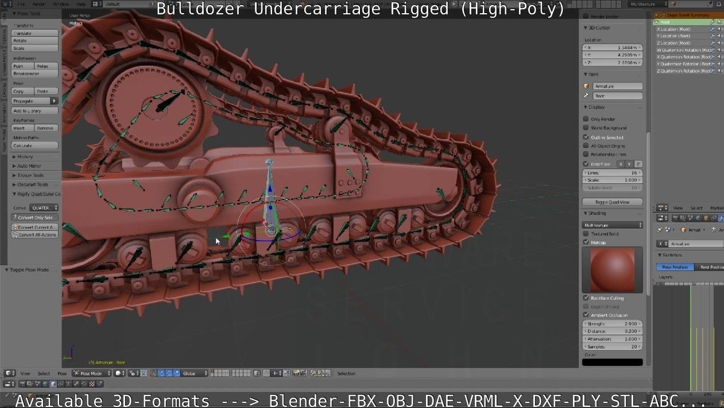Click the Translate button
The width and height of the screenshot is (724, 408).
pos(35,33)
